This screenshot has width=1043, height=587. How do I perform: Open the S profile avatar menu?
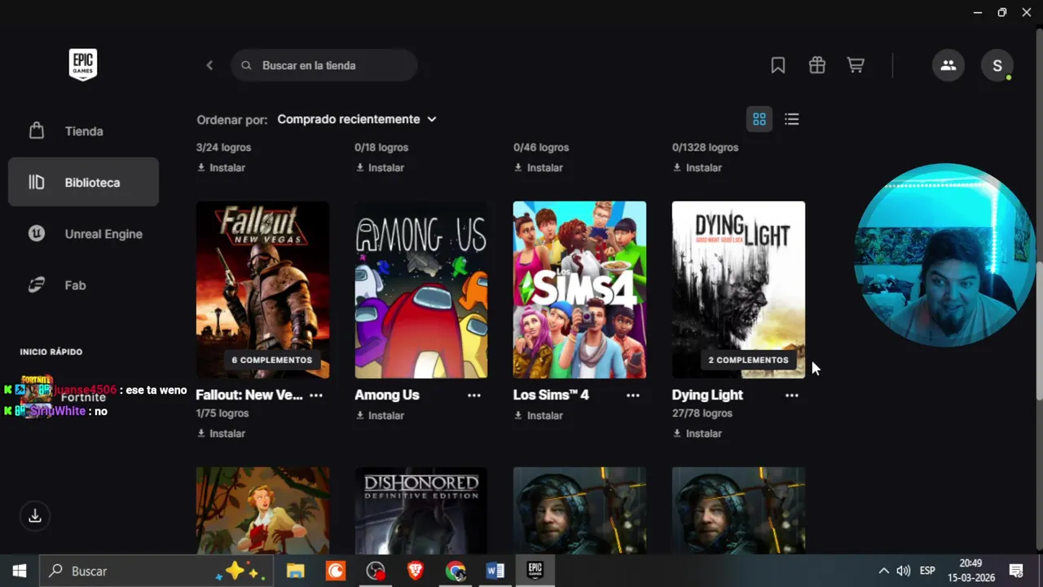pyautogui.click(x=997, y=65)
